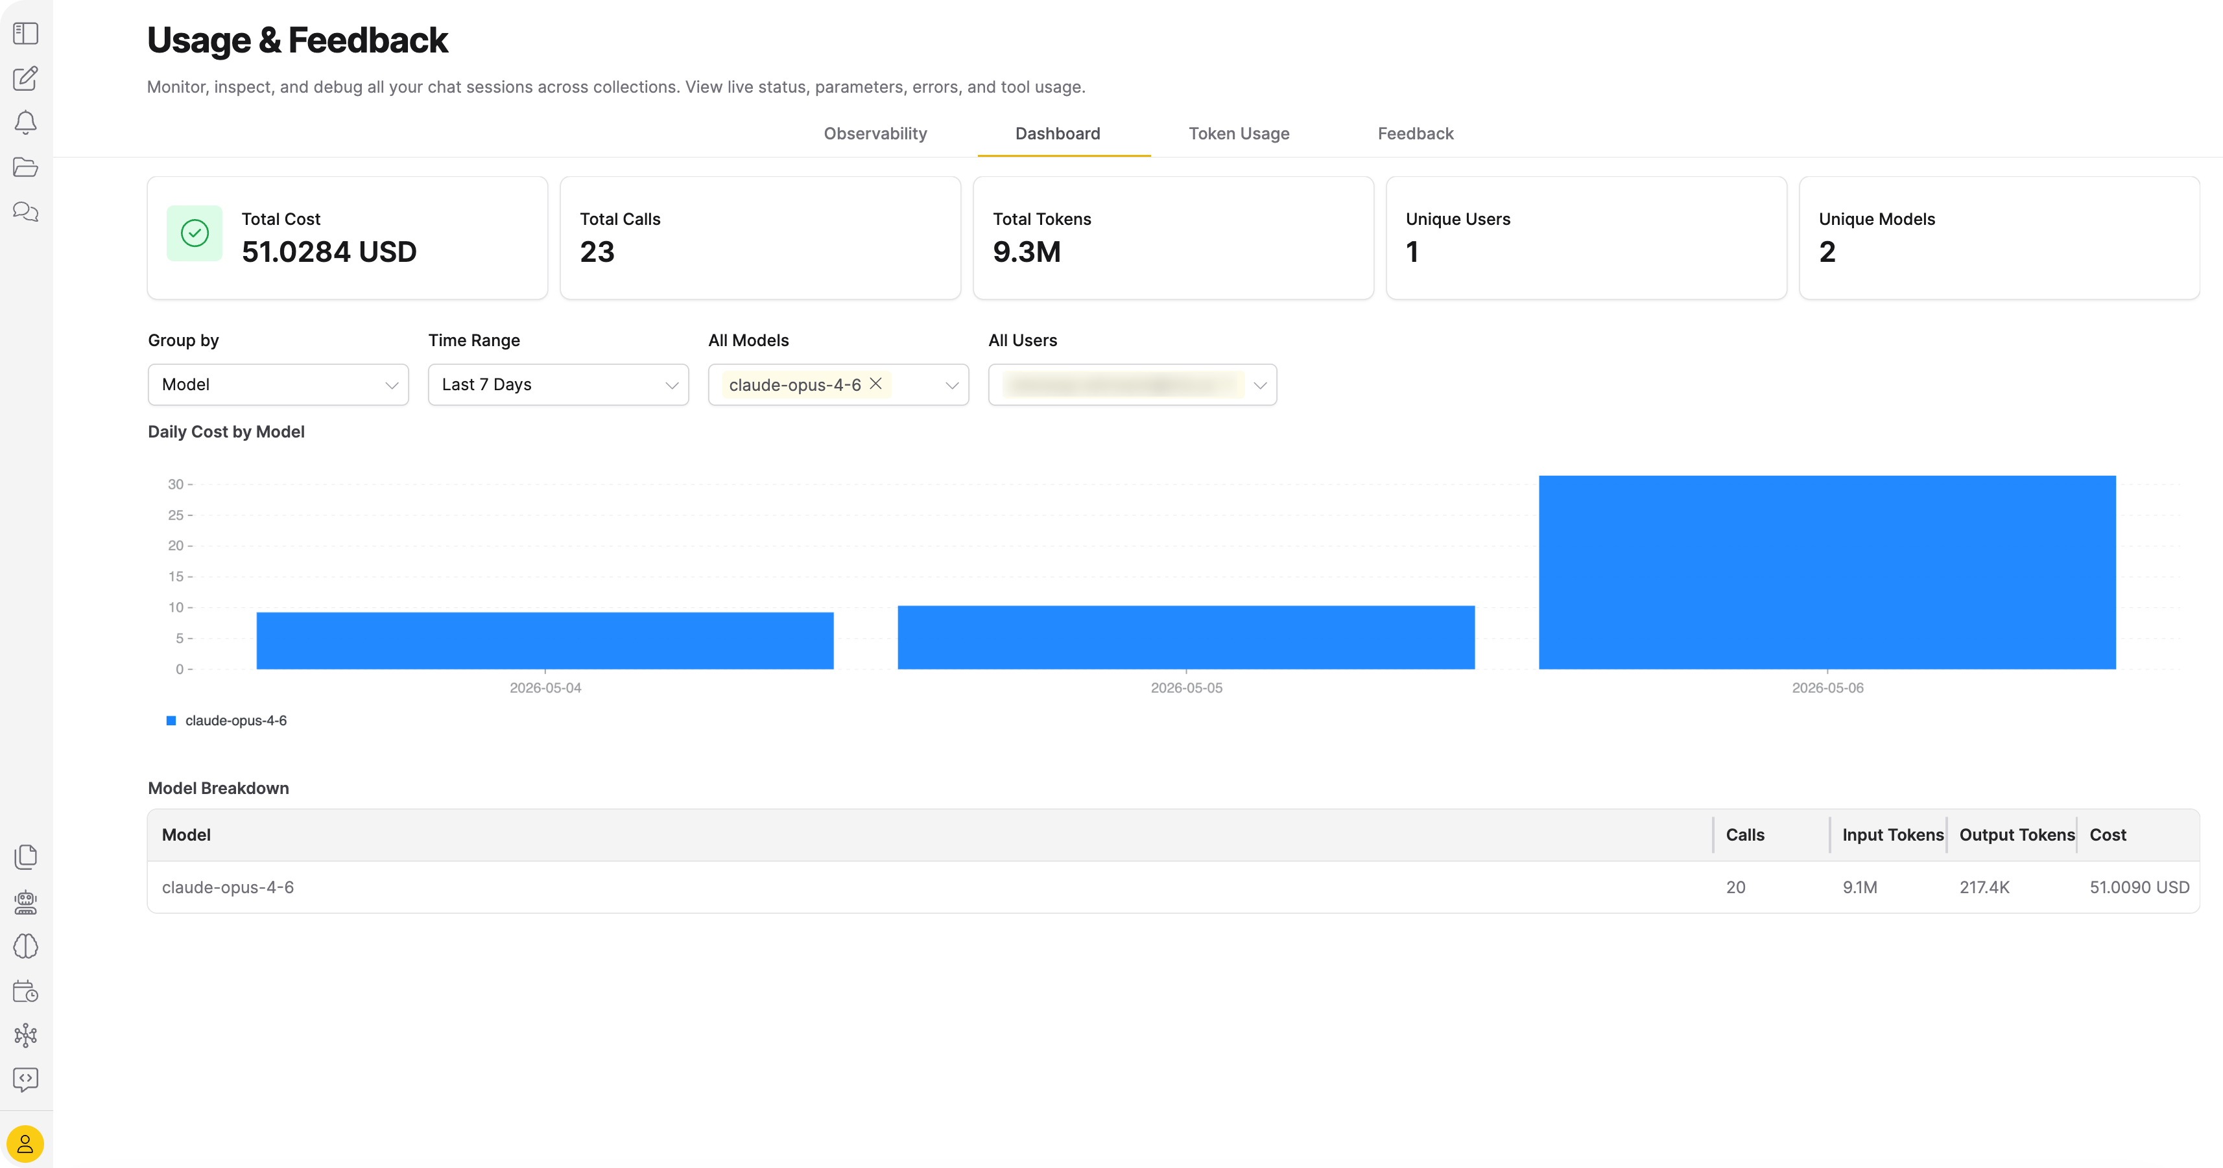Open the folder collections icon
The width and height of the screenshot is (2223, 1168).
click(x=26, y=167)
